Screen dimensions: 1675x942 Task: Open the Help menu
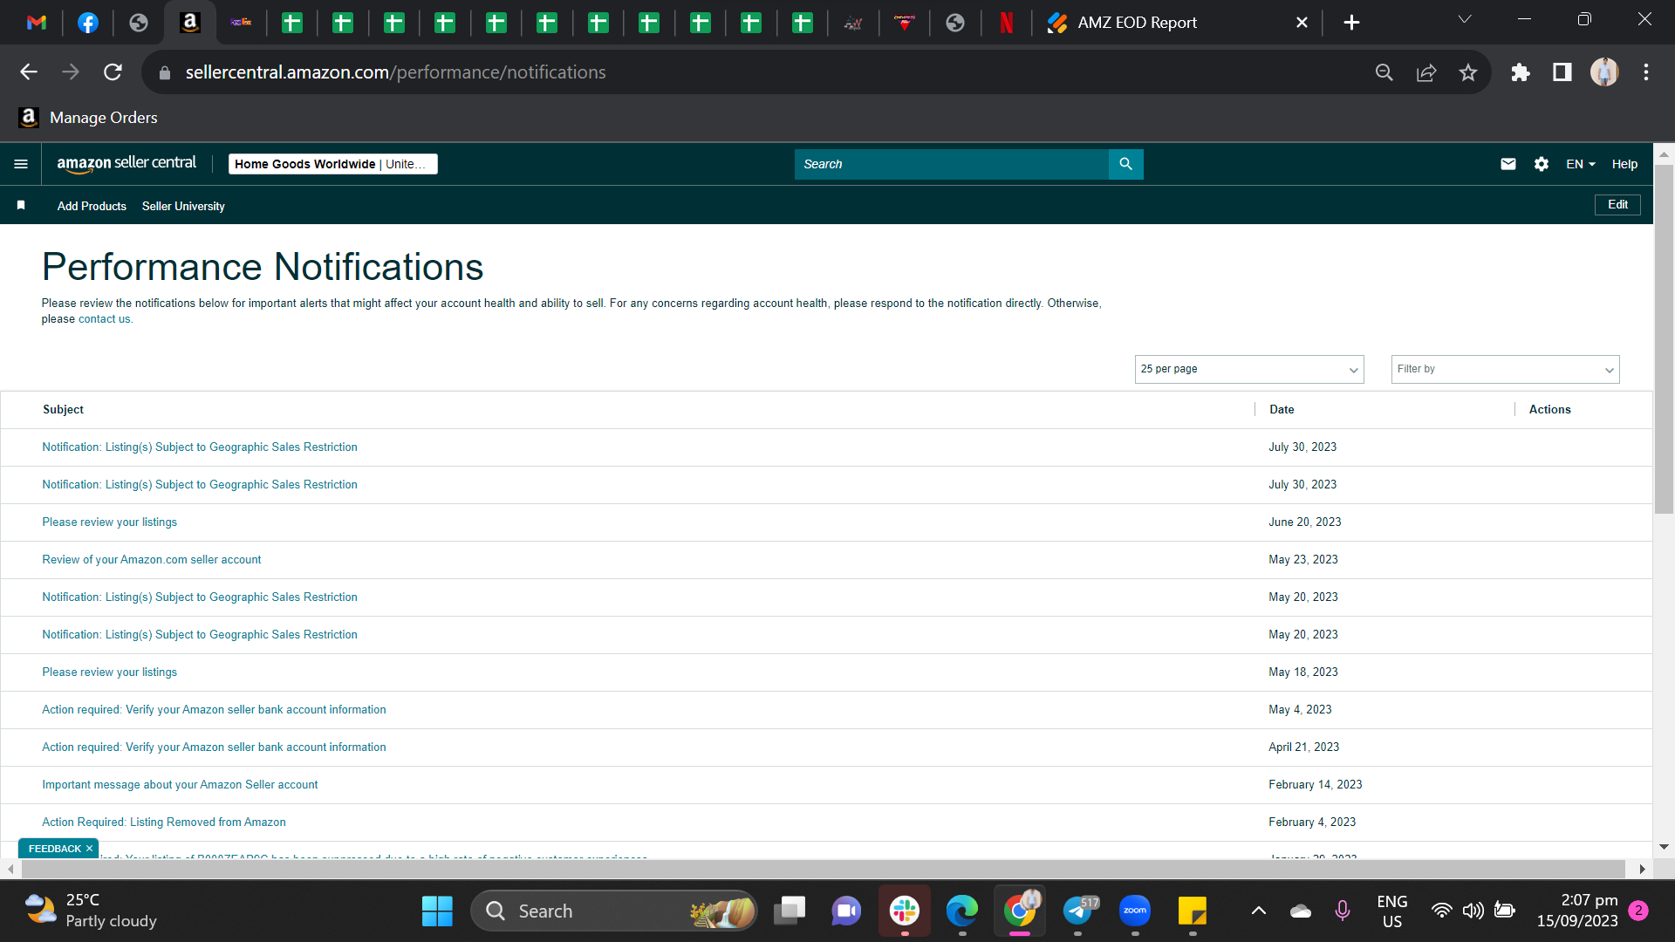pyautogui.click(x=1624, y=164)
